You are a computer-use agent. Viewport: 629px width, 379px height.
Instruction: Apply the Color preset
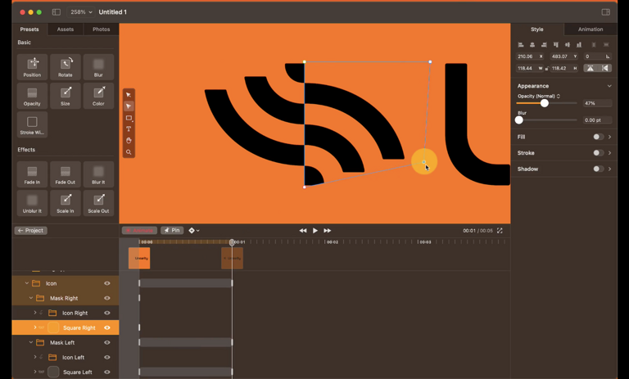click(x=98, y=96)
